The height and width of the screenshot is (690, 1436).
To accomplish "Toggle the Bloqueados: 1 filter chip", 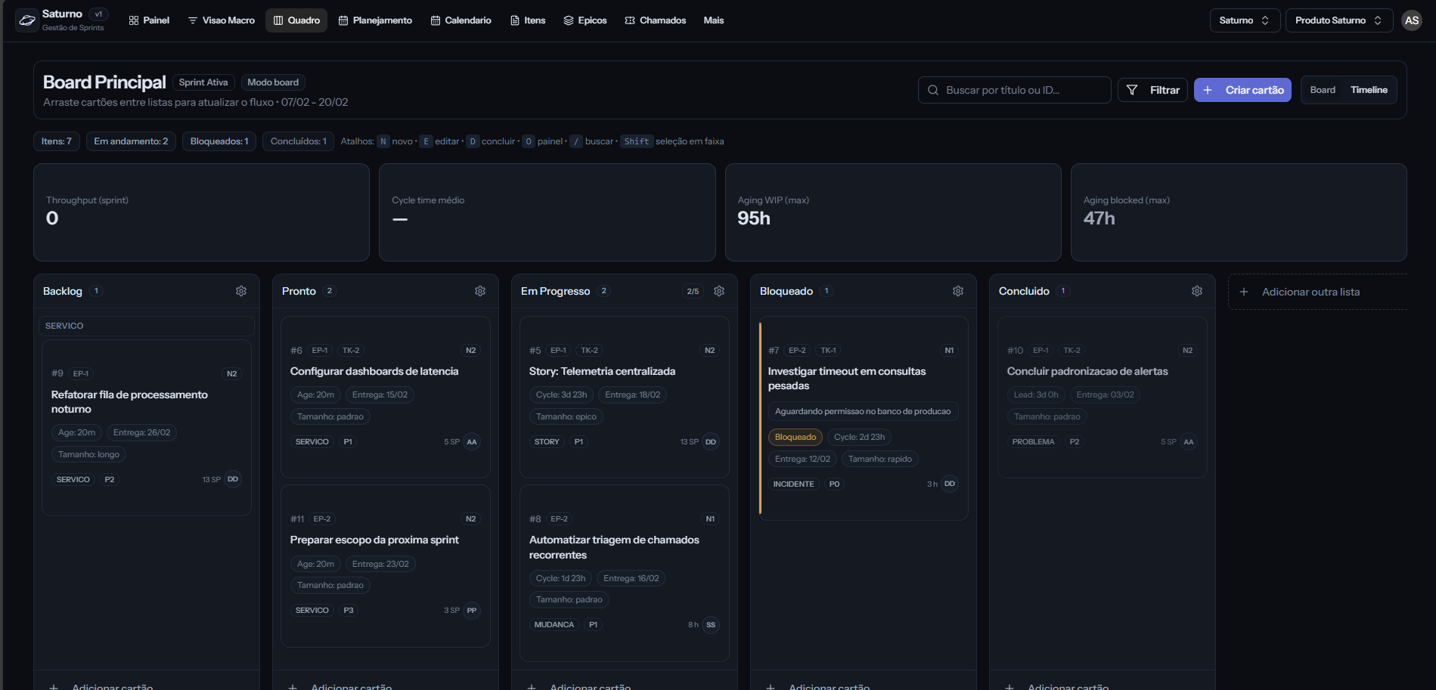I will 219,141.
